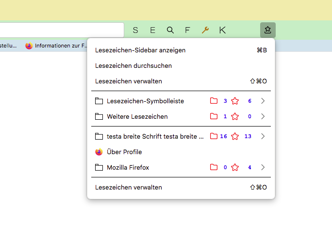
Task: Choose Lesezeichen durchsuchen
Action: coord(133,65)
